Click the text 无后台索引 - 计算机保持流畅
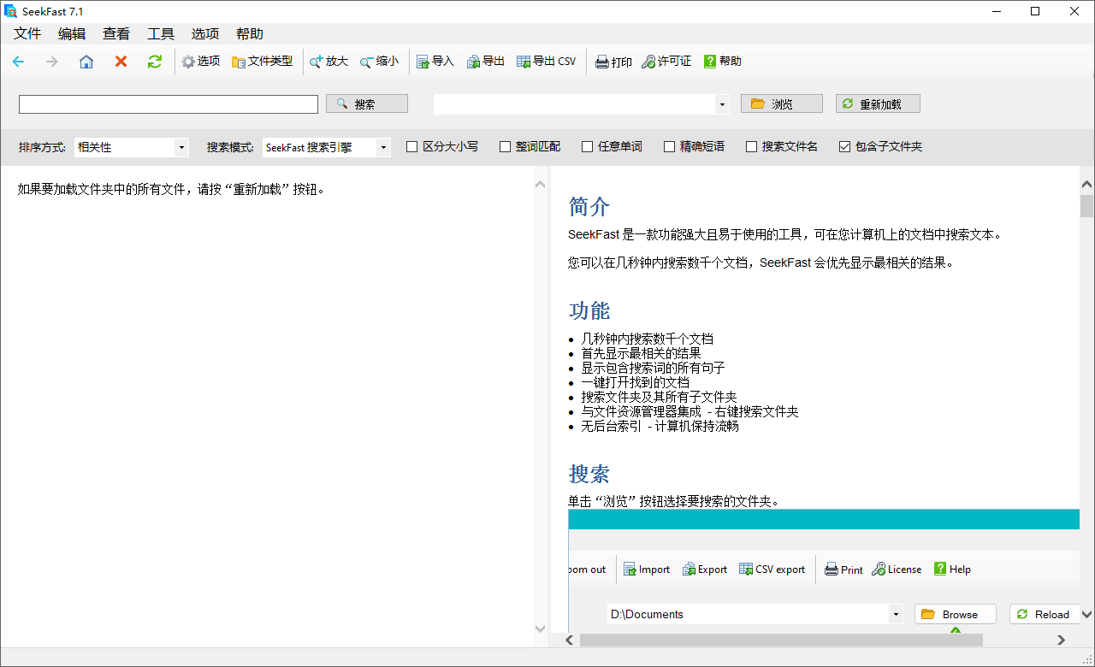This screenshot has width=1095, height=667. (x=660, y=426)
